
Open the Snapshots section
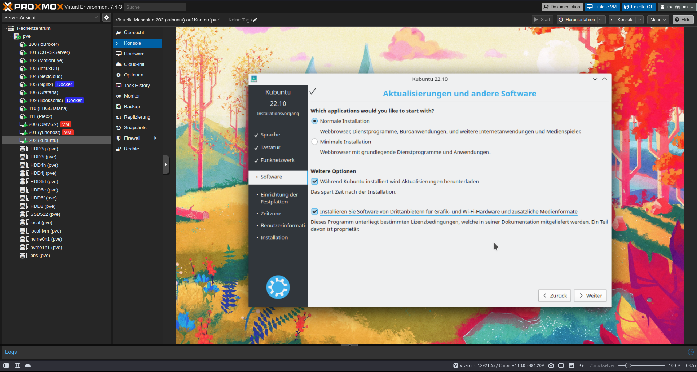[x=138, y=128]
